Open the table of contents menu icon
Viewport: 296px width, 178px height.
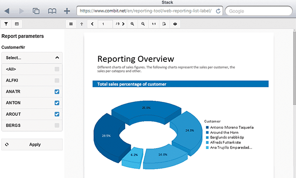click(x=71, y=24)
